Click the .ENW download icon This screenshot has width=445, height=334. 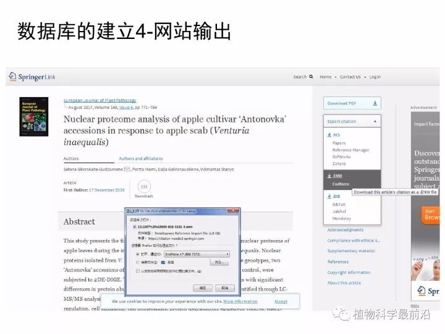click(329, 176)
